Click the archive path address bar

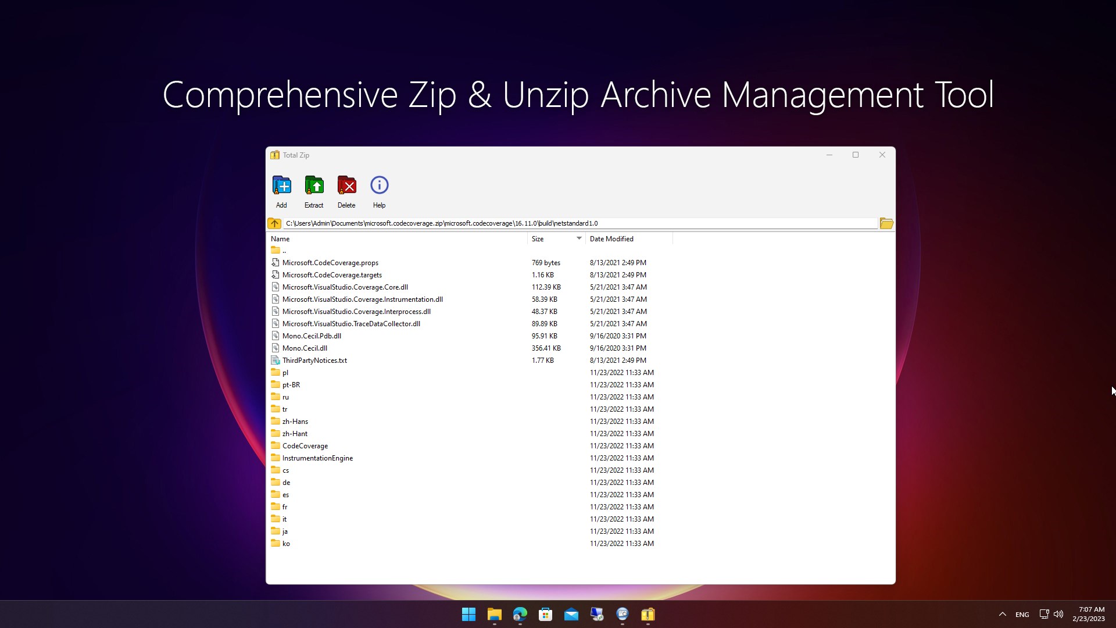click(x=581, y=223)
